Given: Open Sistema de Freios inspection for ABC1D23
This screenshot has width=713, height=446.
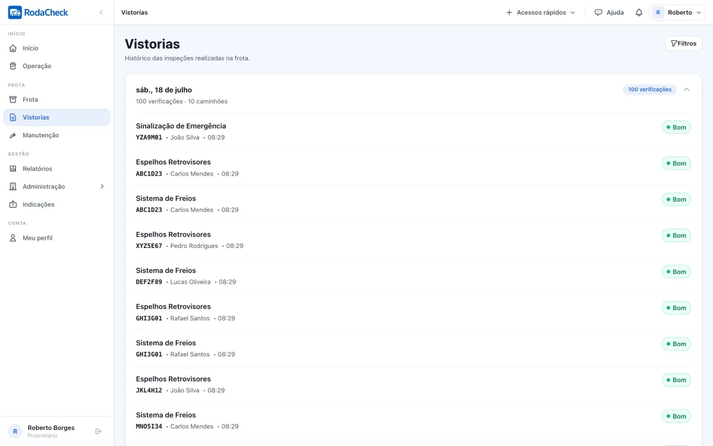Looking at the screenshot, I should click(x=414, y=203).
